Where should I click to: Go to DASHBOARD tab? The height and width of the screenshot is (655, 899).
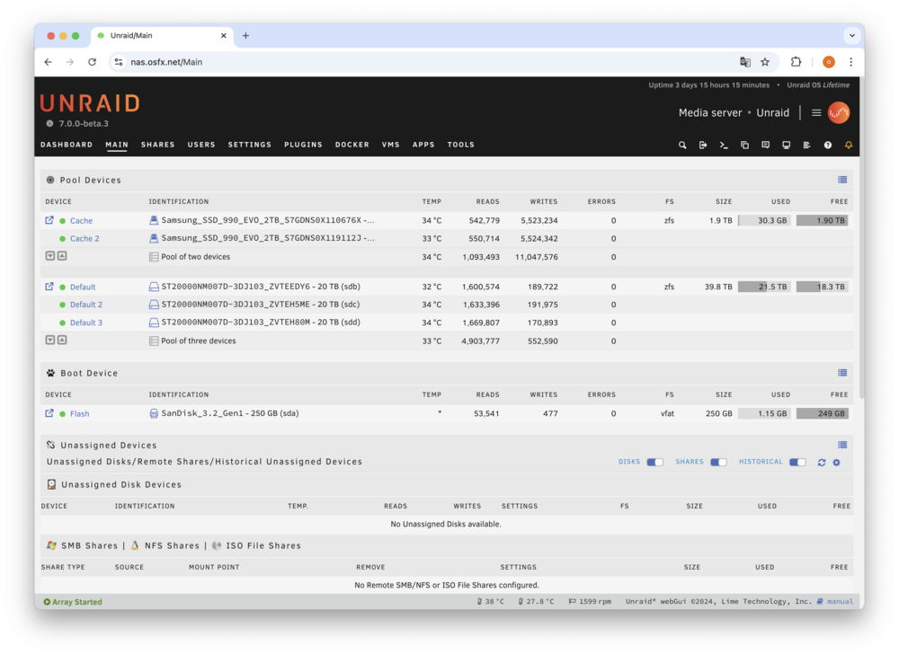pyautogui.click(x=67, y=145)
